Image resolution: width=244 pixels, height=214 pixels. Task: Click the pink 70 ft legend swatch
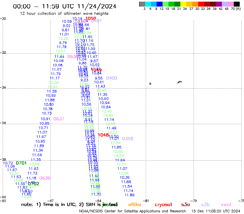(231, 4)
